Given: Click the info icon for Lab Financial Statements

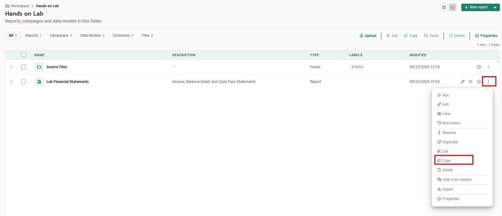Looking at the screenshot, I should pyautogui.click(x=479, y=82).
